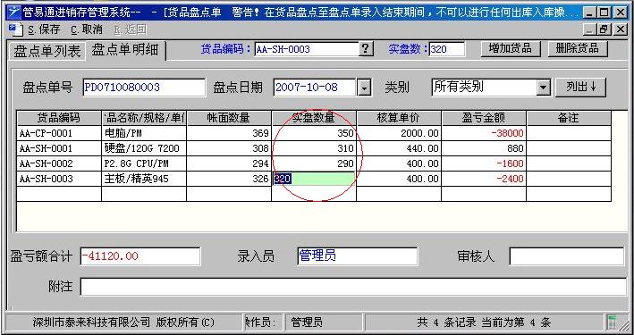The height and width of the screenshot is (335, 634).
Task: Click the profit-loss cell -2400
Action: (x=484, y=179)
